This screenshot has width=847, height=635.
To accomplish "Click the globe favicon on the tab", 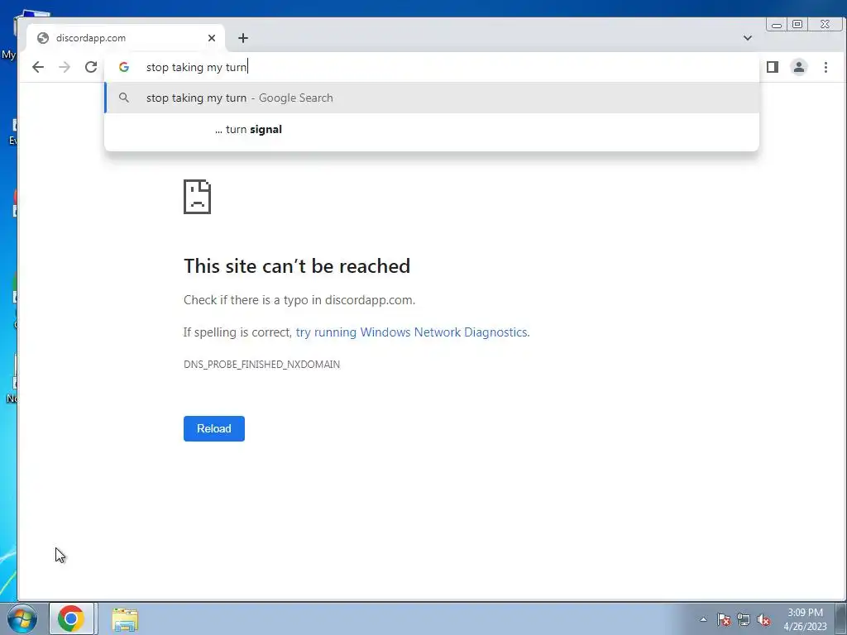I will tap(43, 38).
